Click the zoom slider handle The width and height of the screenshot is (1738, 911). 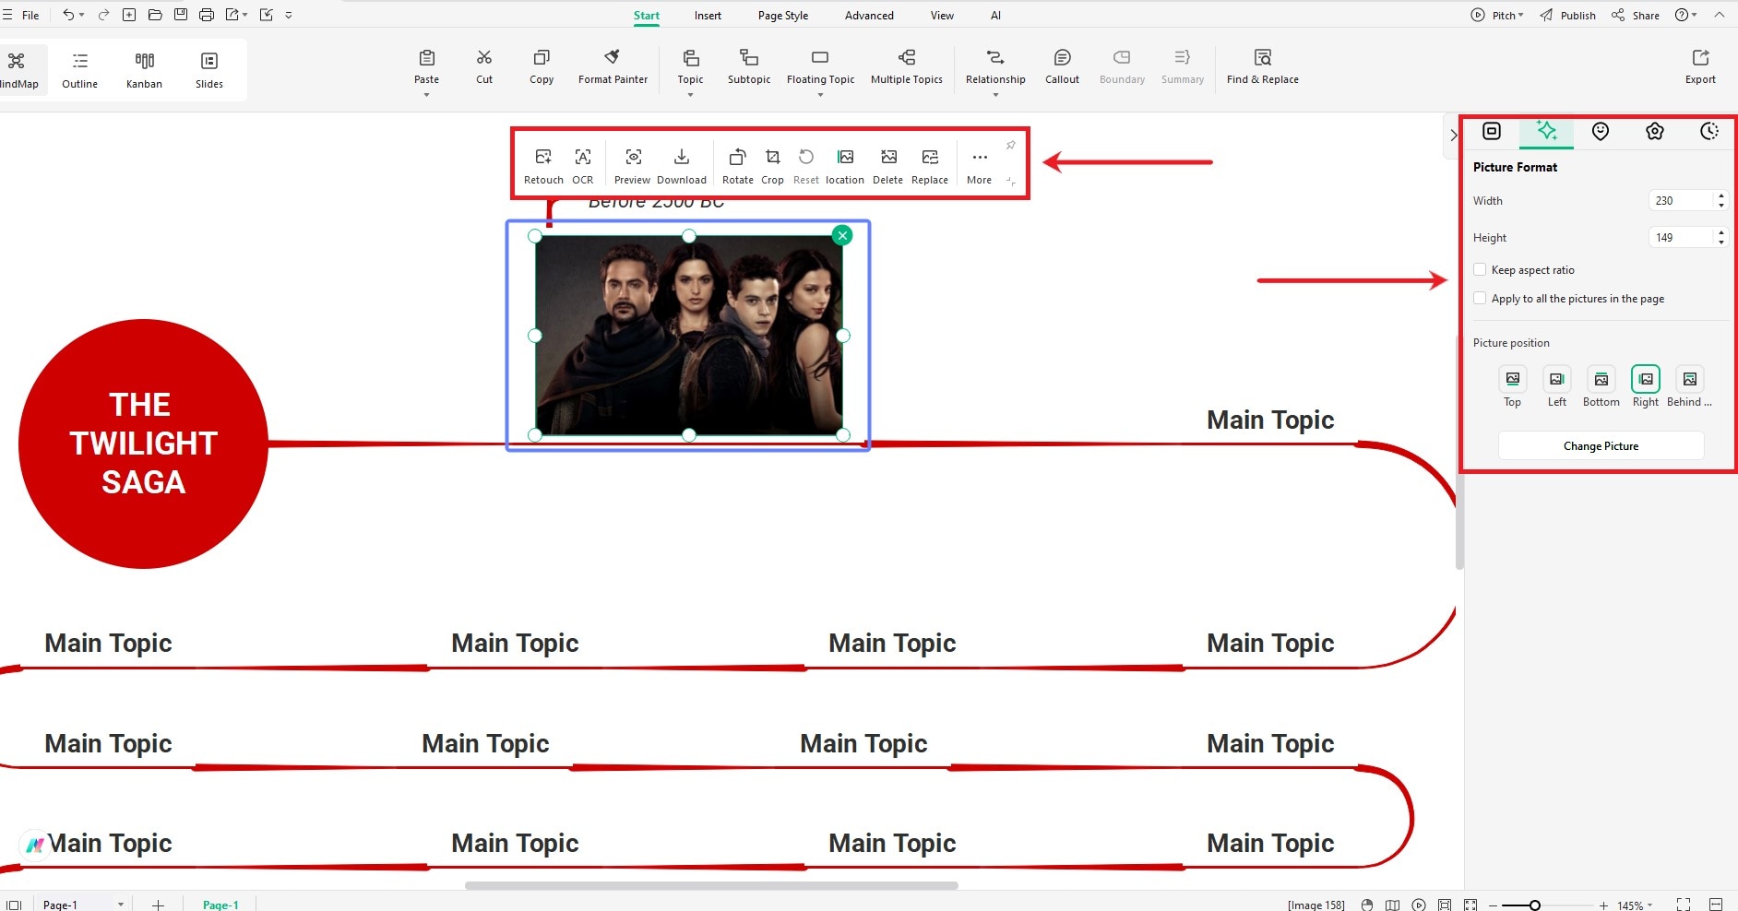point(1535,905)
